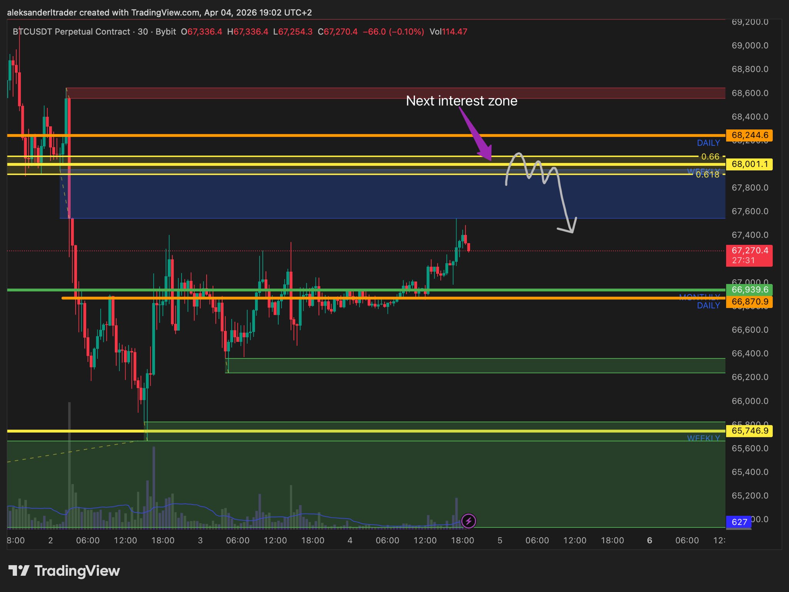Click the TradingView logo

click(64, 571)
